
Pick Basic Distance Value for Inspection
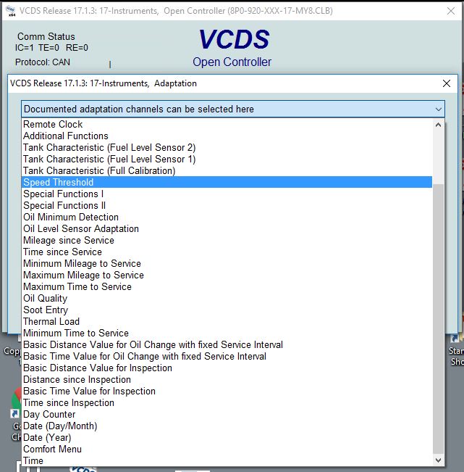click(x=227, y=368)
